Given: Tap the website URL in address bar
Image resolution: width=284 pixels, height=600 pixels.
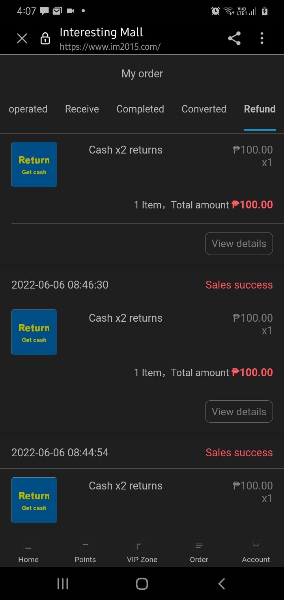Looking at the screenshot, I should point(110,47).
